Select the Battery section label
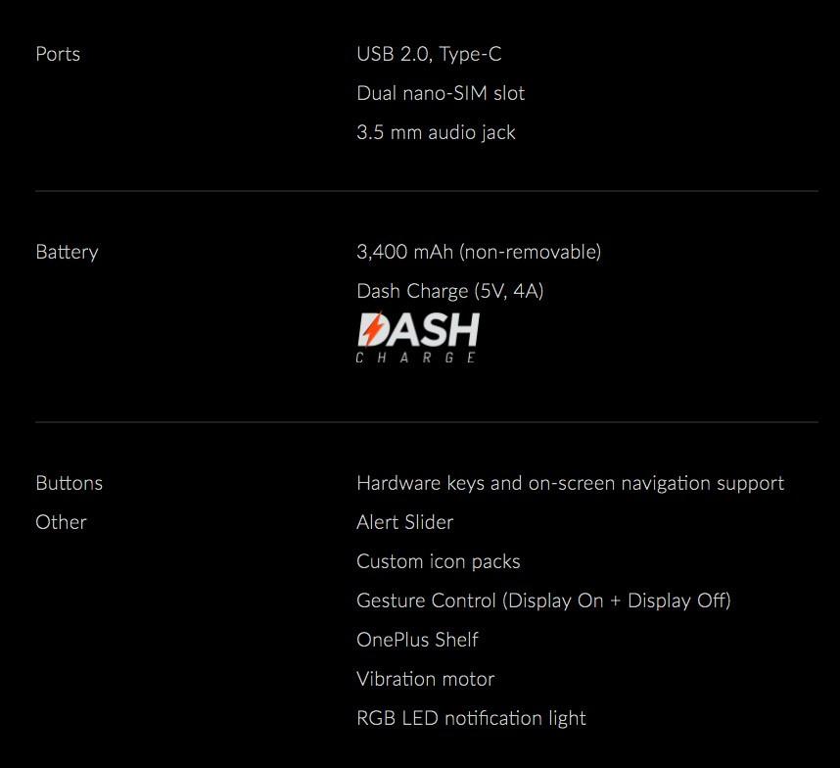The height and width of the screenshot is (768, 840). pyautogui.click(x=67, y=252)
